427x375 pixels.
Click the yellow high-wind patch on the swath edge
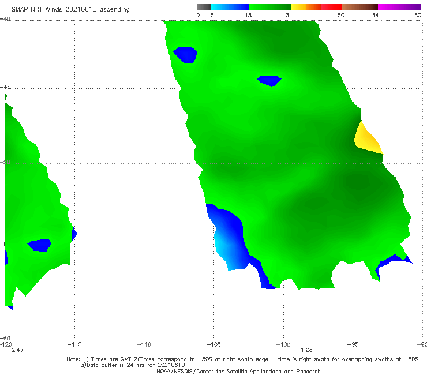(x=368, y=139)
